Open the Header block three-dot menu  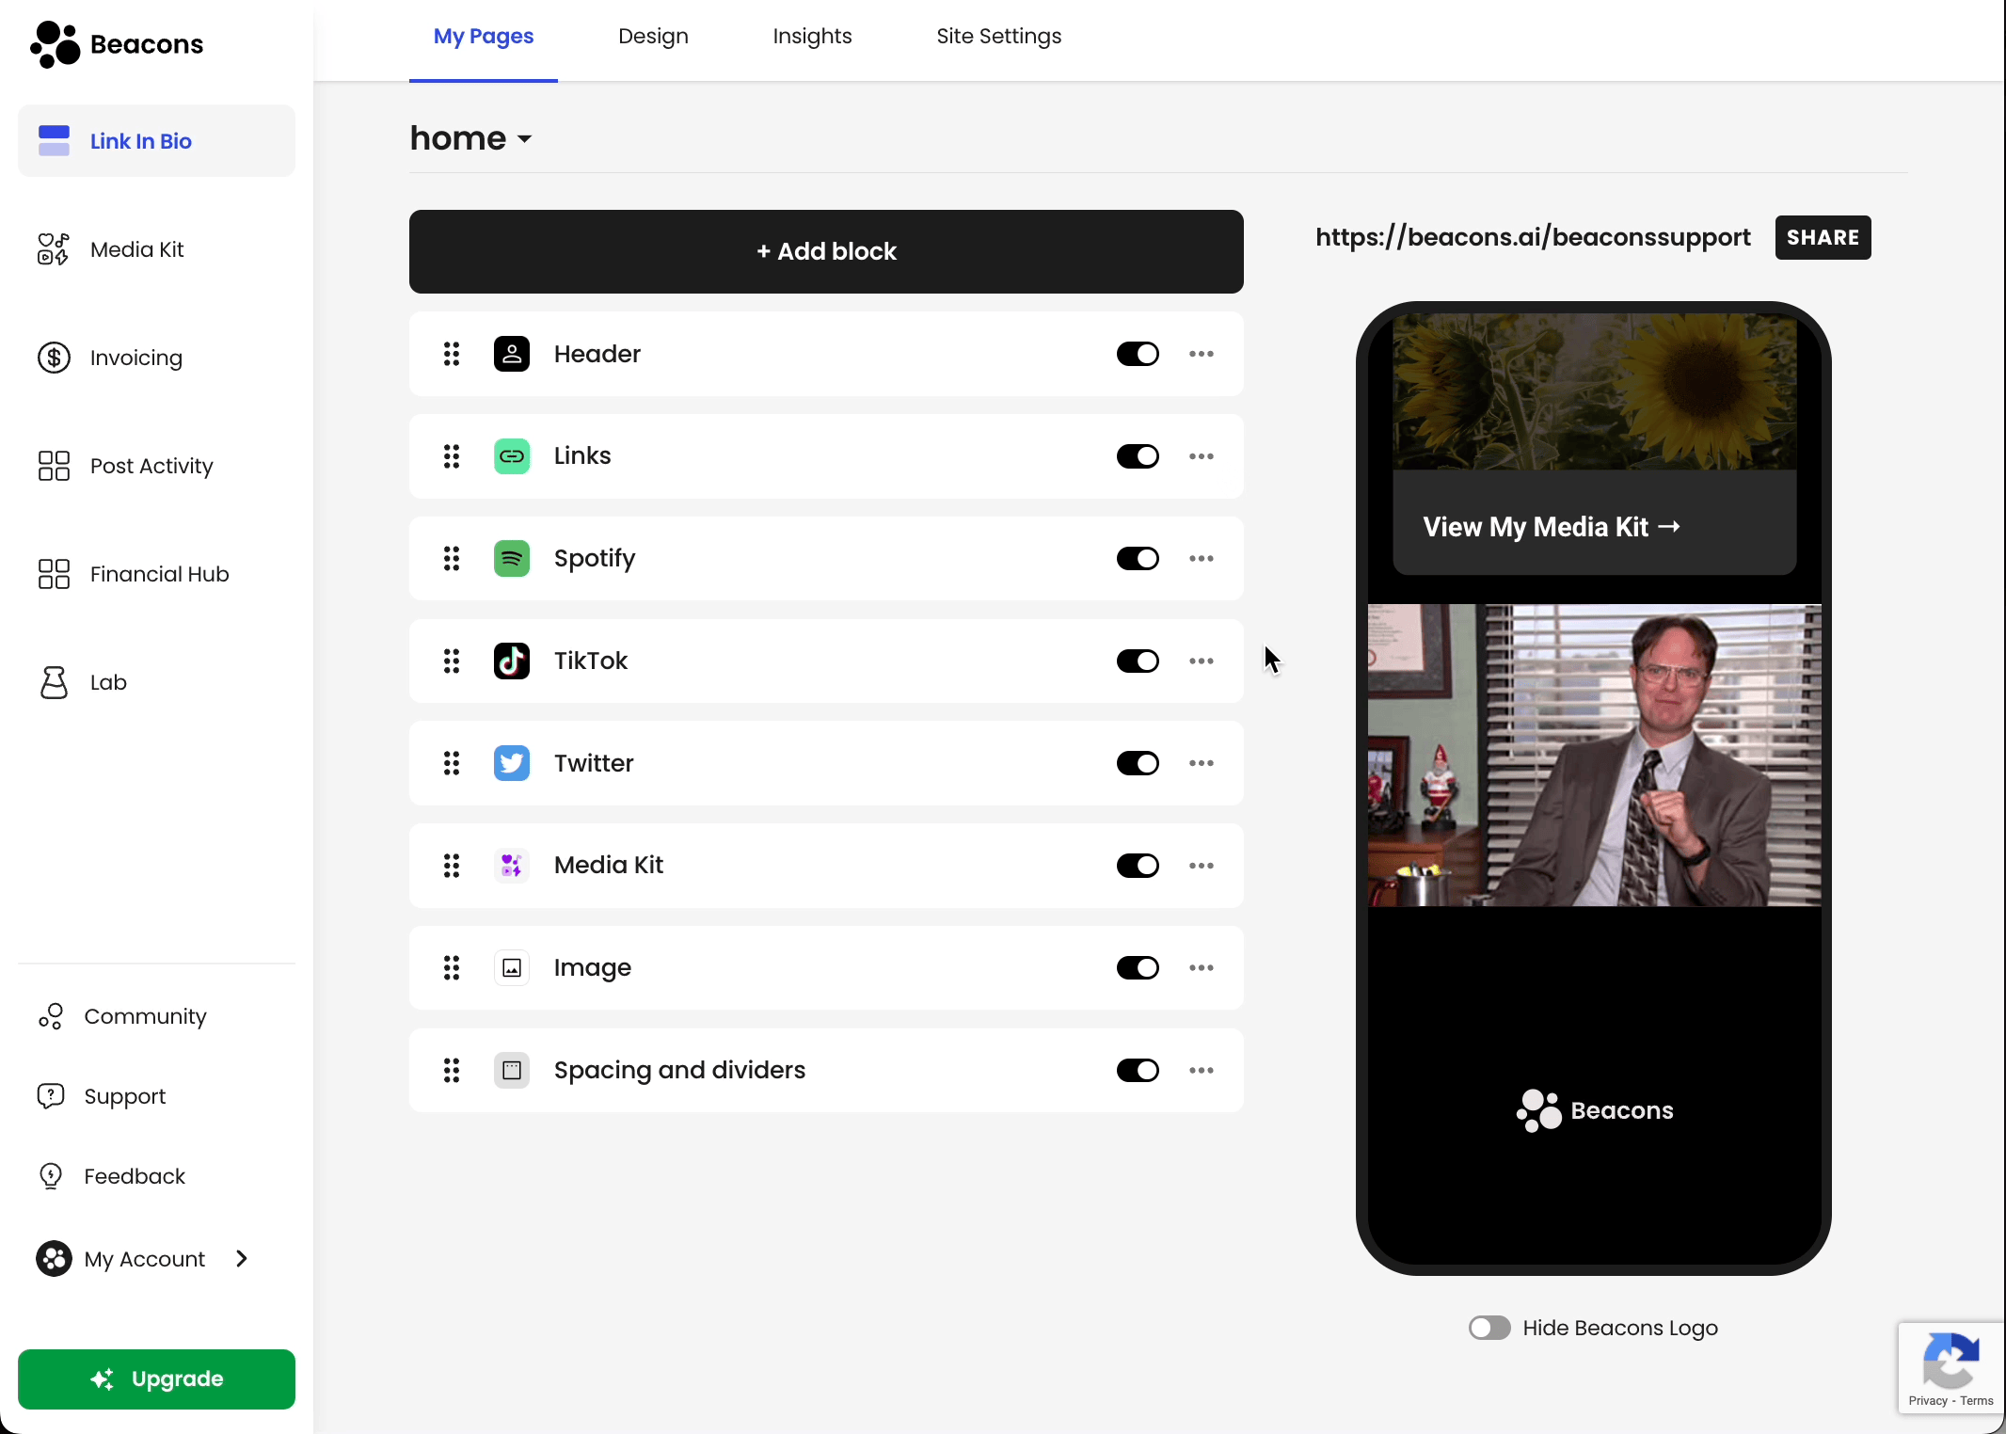click(1202, 354)
